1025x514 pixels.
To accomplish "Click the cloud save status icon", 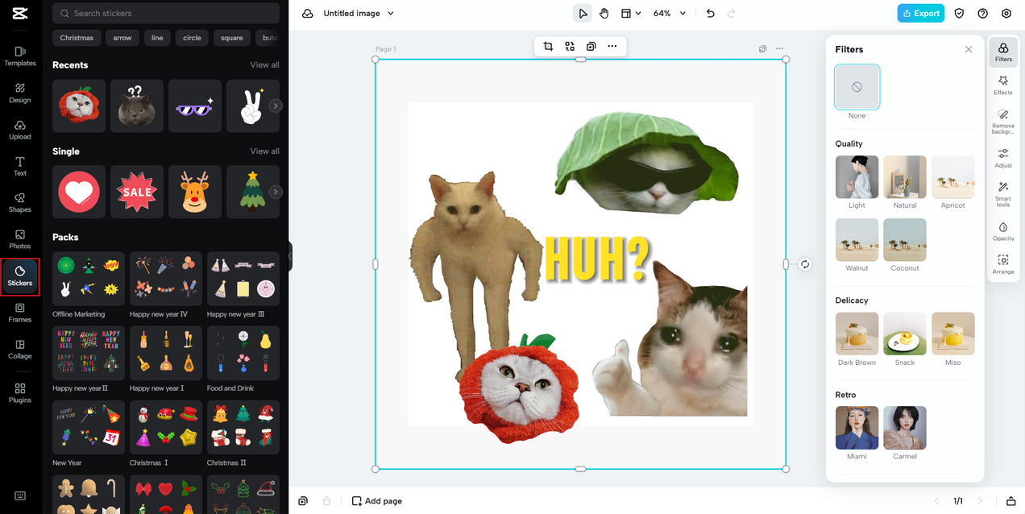I will [307, 14].
